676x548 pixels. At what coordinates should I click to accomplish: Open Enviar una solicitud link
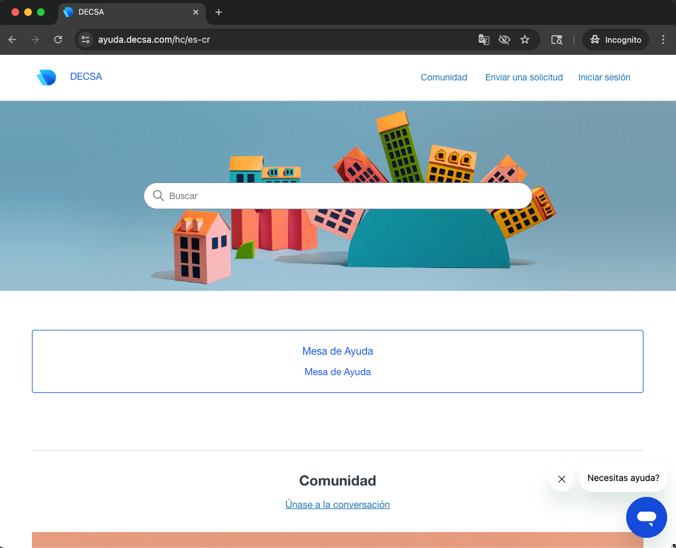[x=524, y=77]
